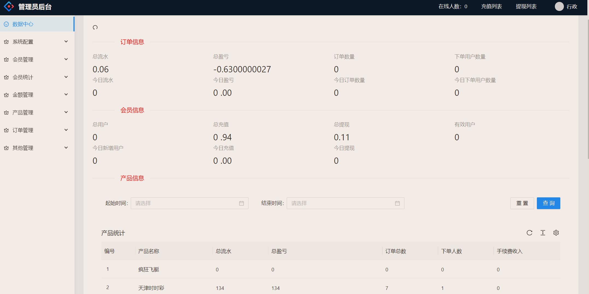The width and height of the screenshot is (589, 294).
Task: Open the table column settings gear
Action: (x=556, y=233)
